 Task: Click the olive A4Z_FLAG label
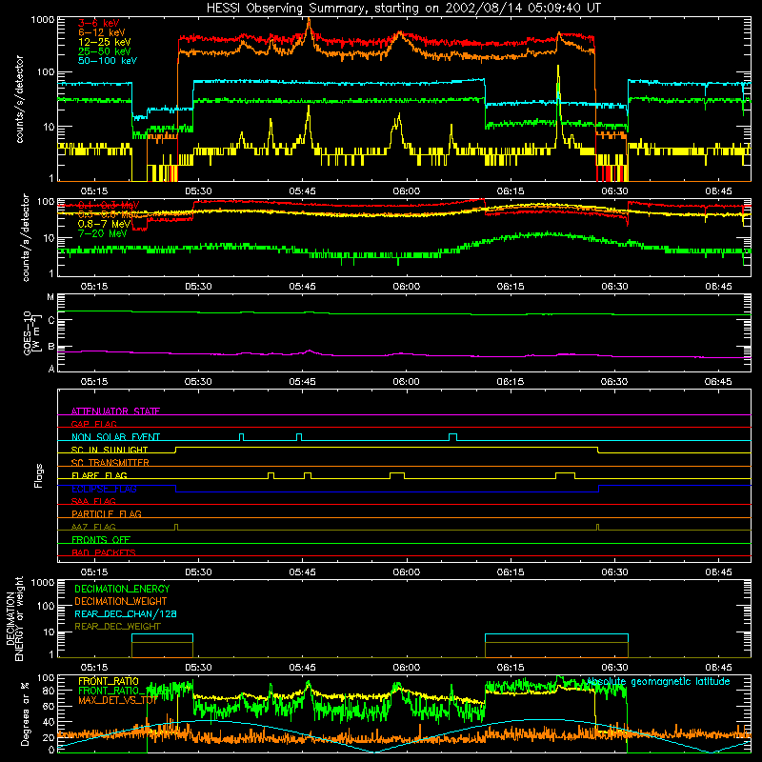(93, 527)
